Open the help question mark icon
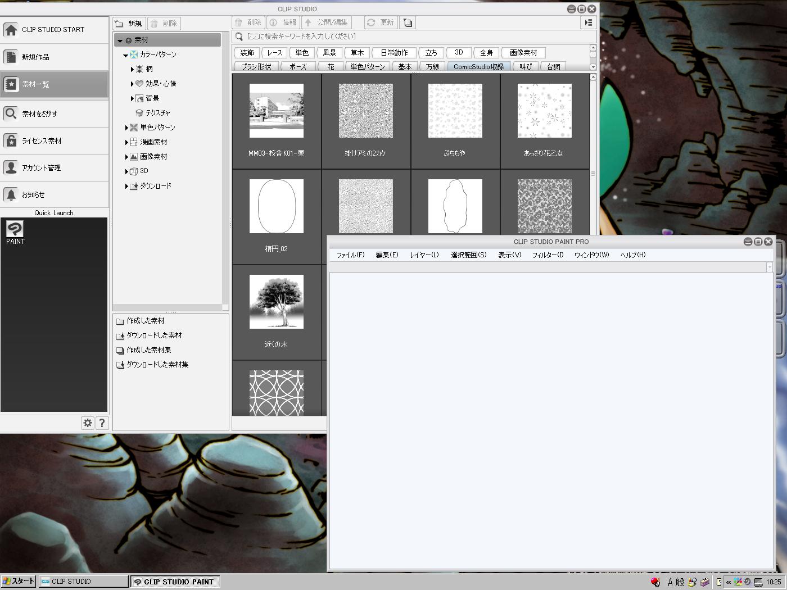 coord(102,423)
